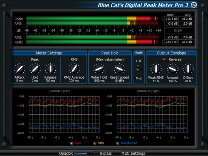Click the +0.4 dB average peak value

tap(186, 42)
